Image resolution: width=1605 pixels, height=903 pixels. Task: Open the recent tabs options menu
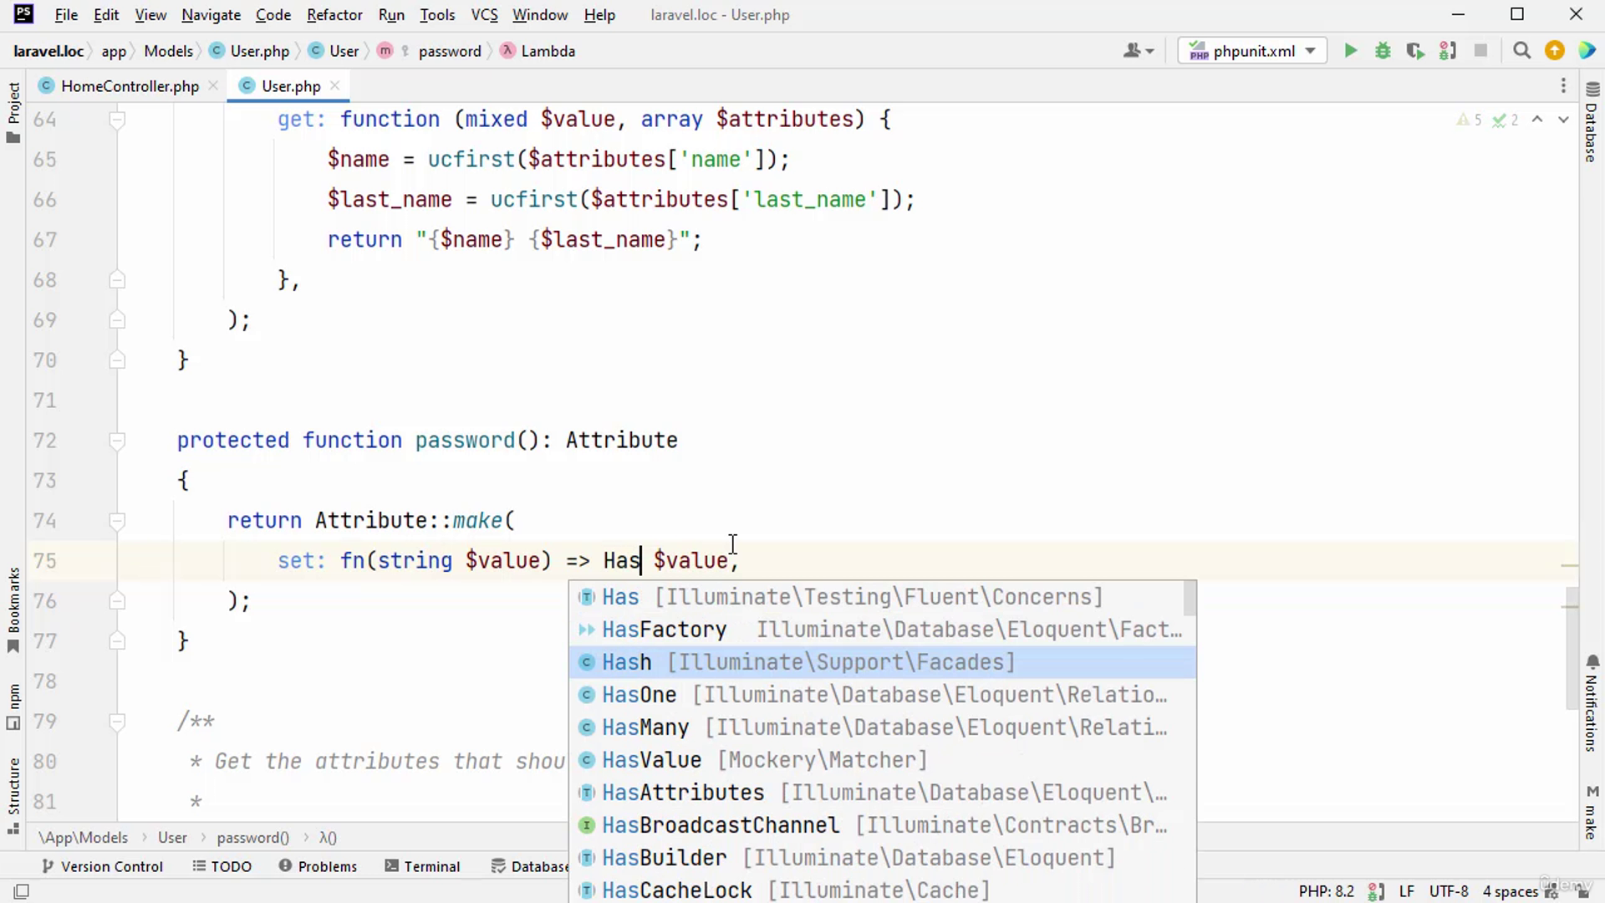pyautogui.click(x=1562, y=86)
